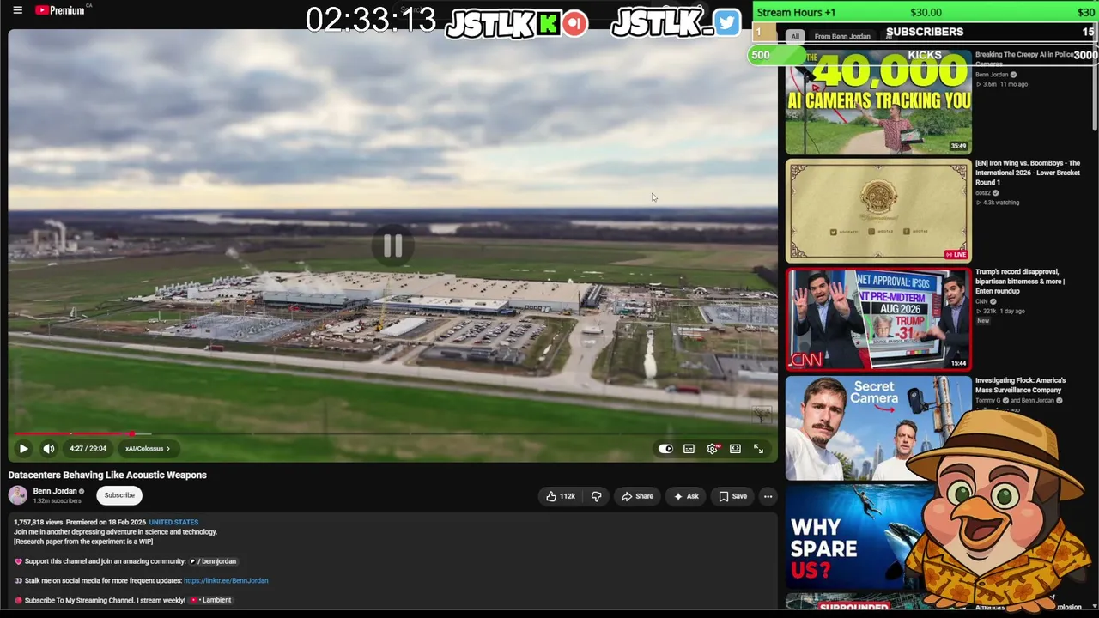Open title Trump's record disapproval Enten roundup
1099x618 pixels.
(x=1020, y=282)
